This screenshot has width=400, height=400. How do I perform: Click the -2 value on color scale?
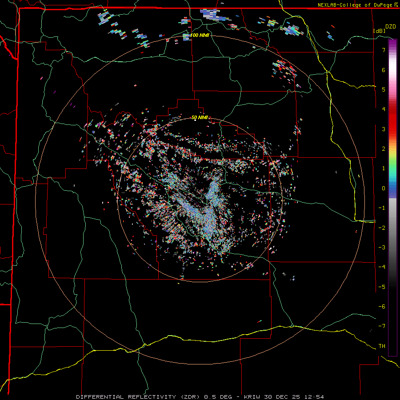click(x=382, y=228)
